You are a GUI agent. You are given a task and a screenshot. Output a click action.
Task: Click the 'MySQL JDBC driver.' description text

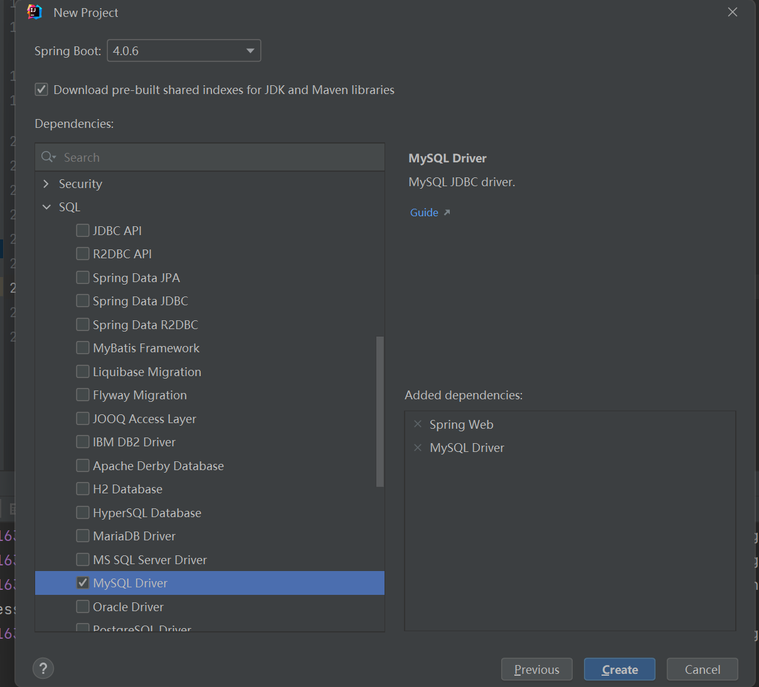click(x=462, y=182)
